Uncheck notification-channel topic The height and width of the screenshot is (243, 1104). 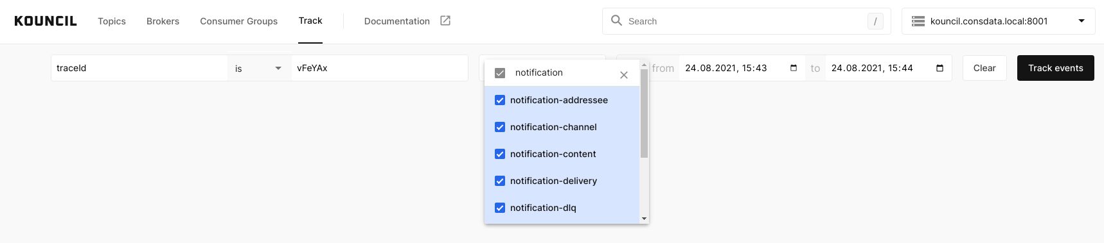500,127
